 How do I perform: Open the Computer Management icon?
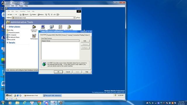tap(43, 28)
